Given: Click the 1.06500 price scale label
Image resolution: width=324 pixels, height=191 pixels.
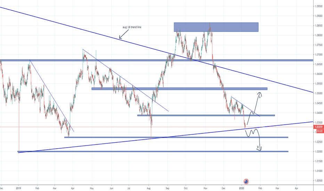Looking at the screenshot, I should [319, 65].
